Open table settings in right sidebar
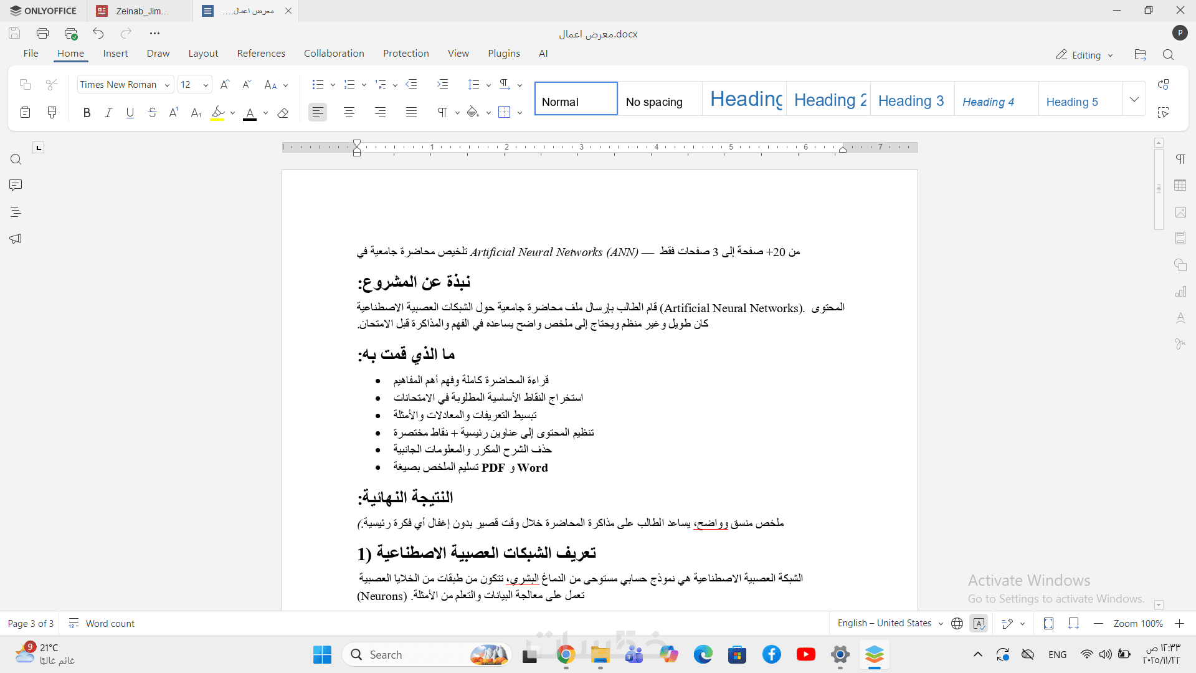This screenshot has width=1196, height=673. pyautogui.click(x=1180, y=186)
